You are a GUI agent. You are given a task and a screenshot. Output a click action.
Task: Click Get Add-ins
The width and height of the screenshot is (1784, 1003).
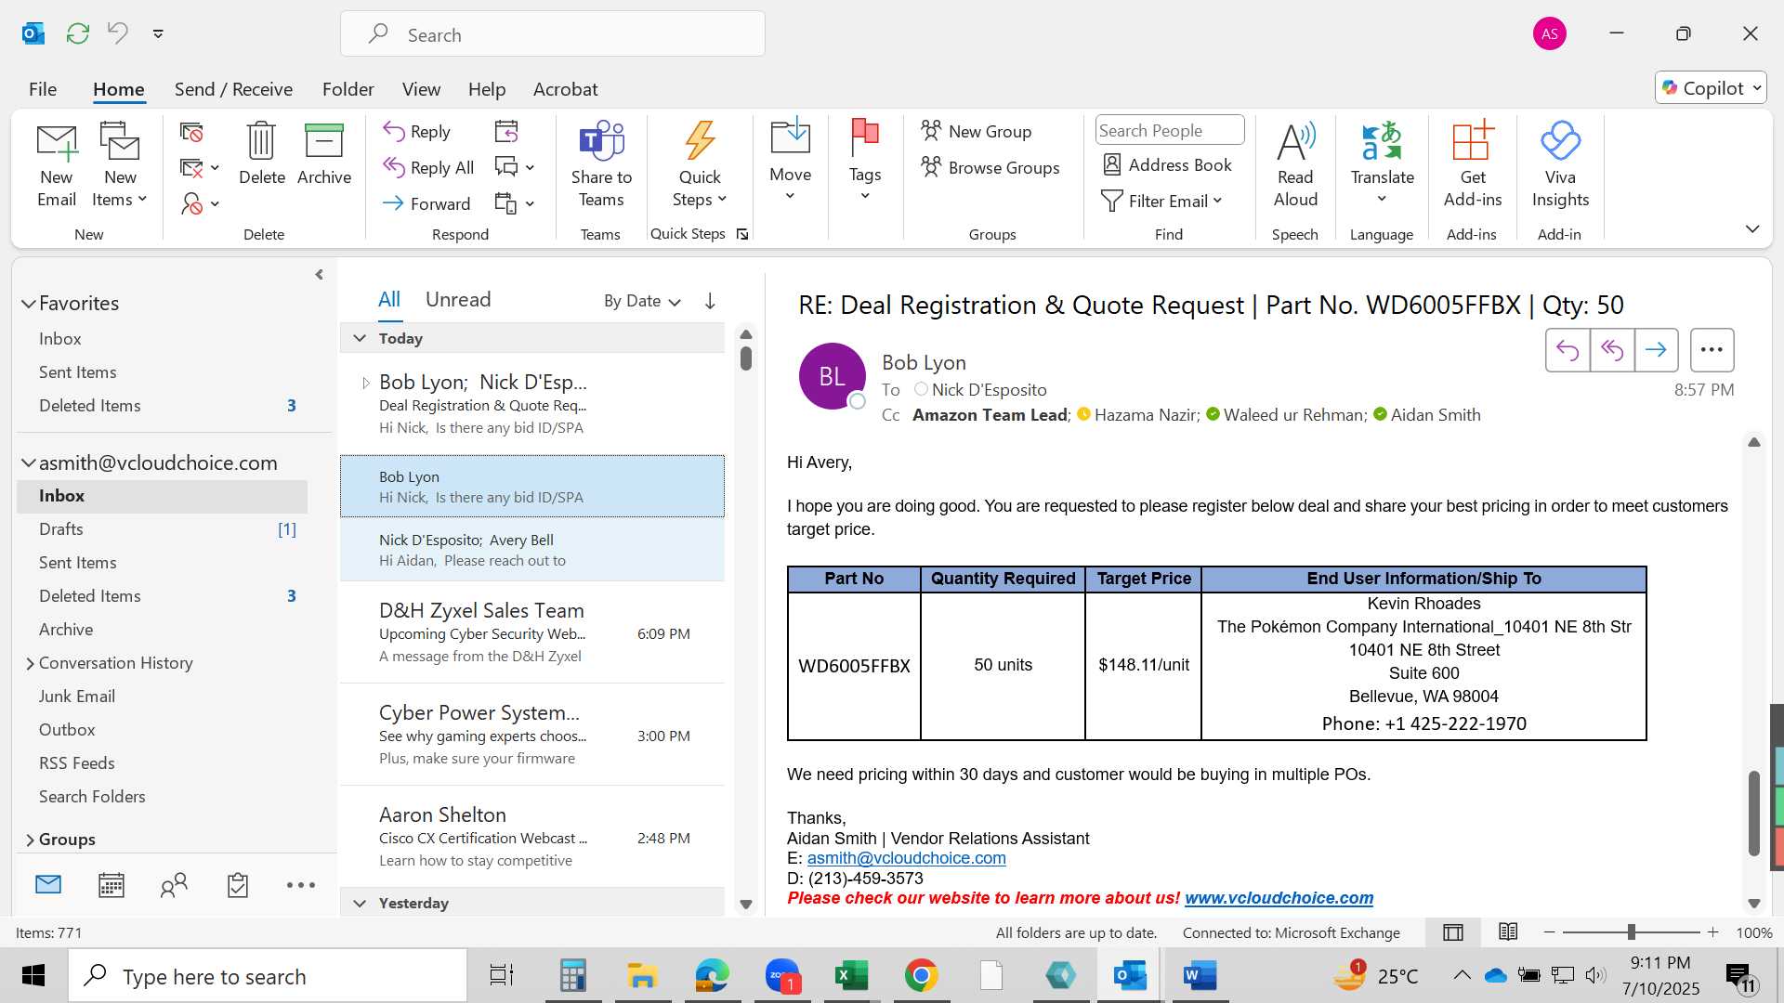[x=1473, y=165]
